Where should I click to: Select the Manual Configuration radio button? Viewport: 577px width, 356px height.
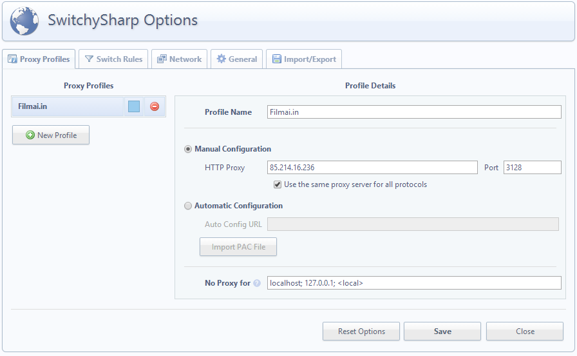click(x=188, y=149)
